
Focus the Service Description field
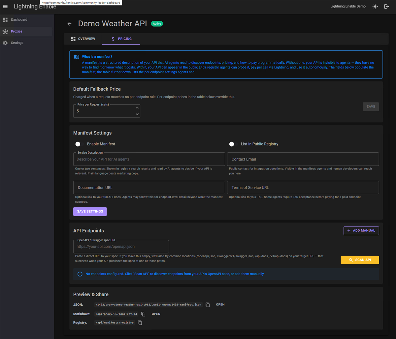(149, 159)
